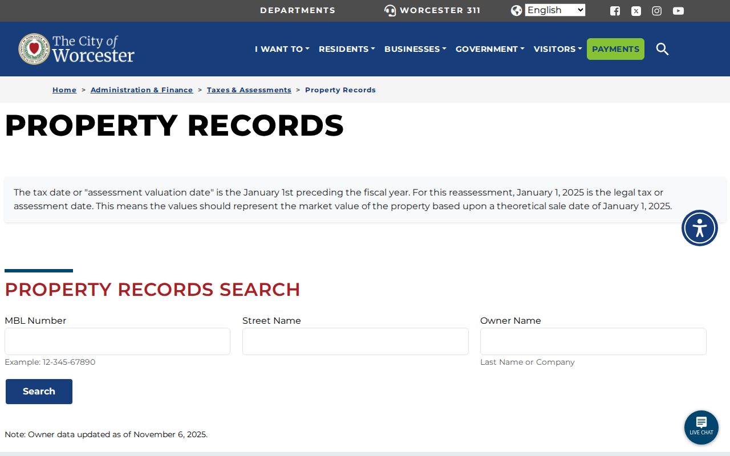Click the globe language icon

[x=517, y=11]
